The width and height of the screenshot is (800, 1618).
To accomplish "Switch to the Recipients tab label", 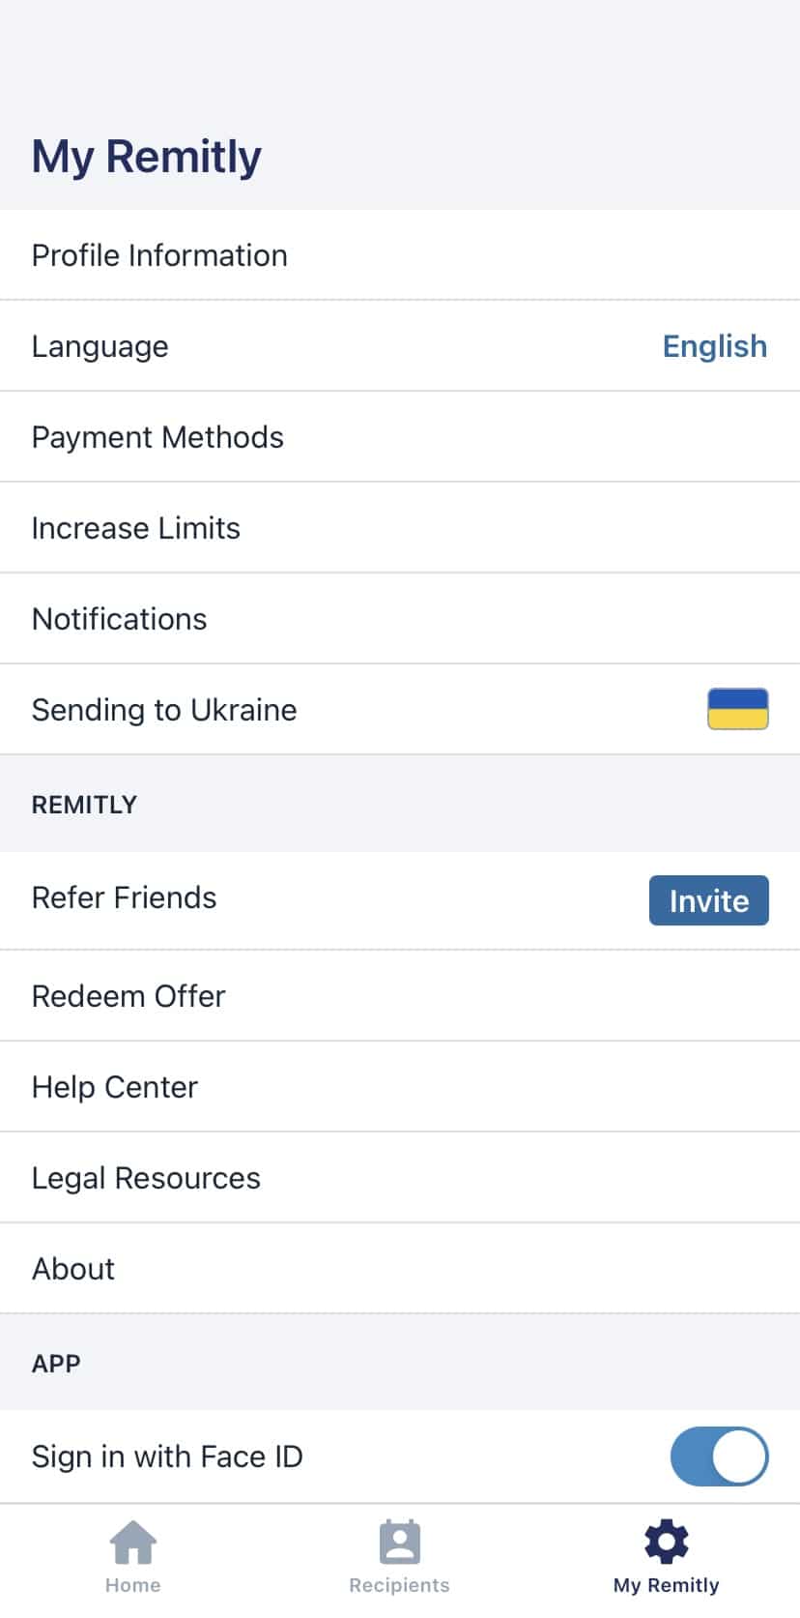I will point(399,1585).
